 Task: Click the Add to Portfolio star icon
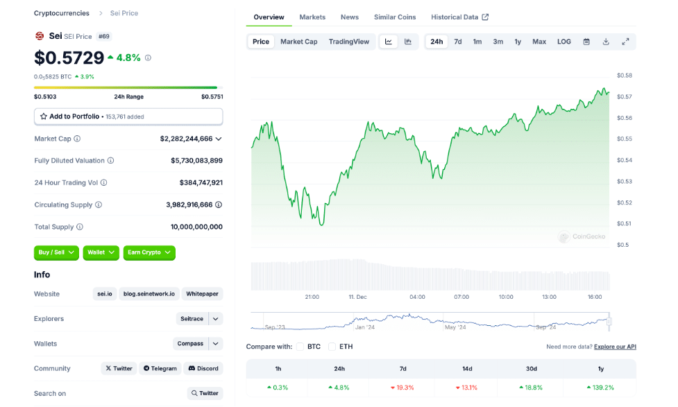[x=43, y=116]
